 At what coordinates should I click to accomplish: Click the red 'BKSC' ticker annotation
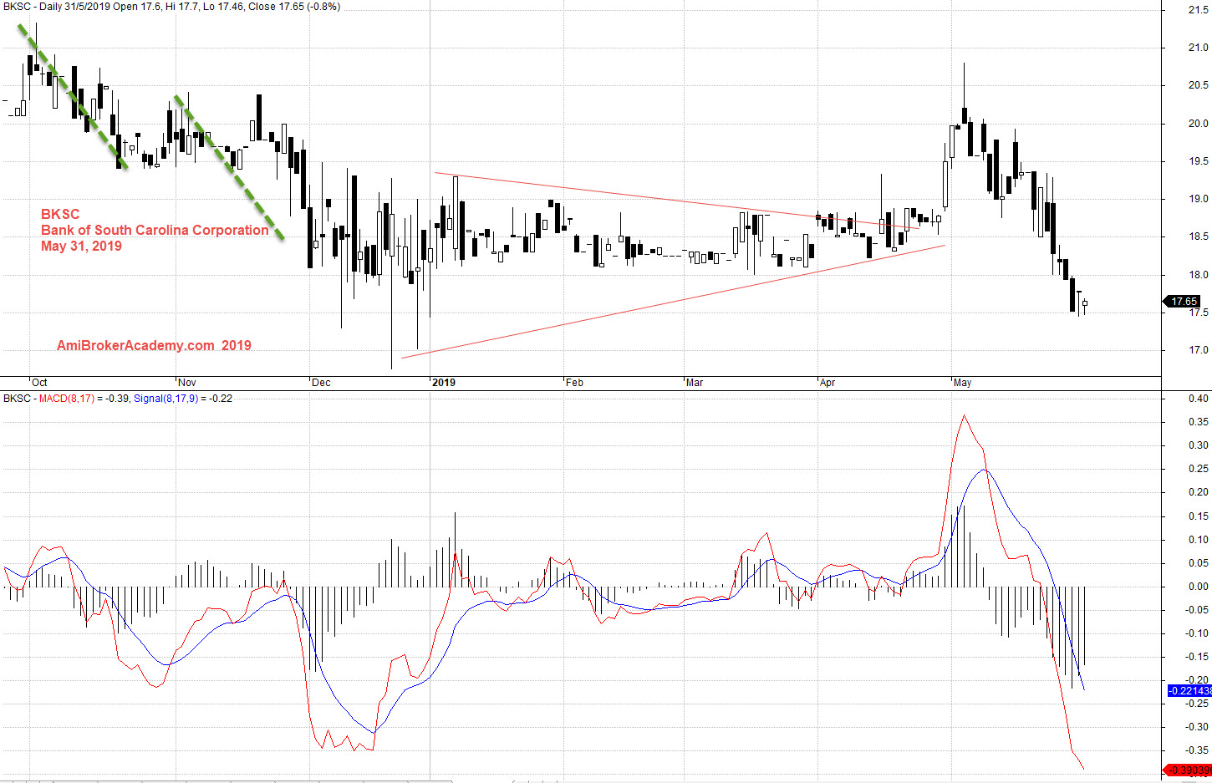[60, 214]
